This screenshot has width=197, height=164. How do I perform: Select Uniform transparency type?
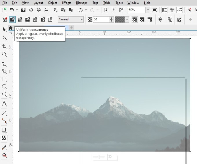(x=12, y=20)
